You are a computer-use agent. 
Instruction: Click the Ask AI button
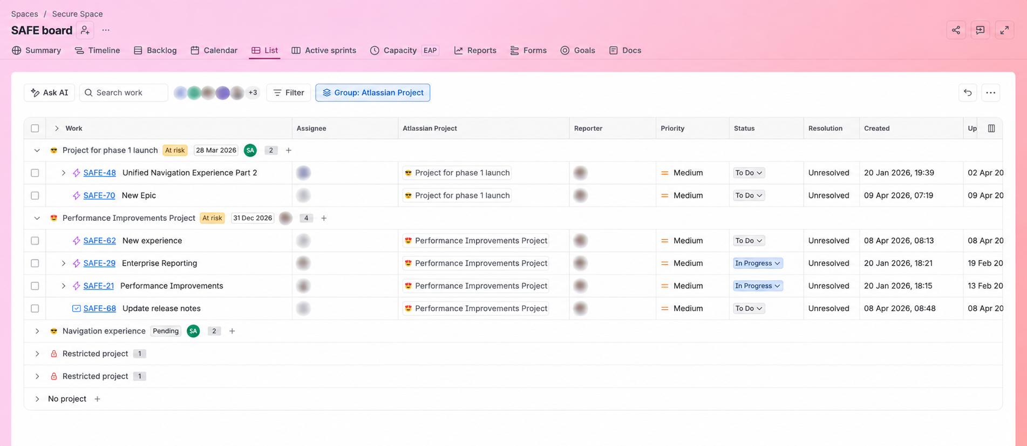(50, 93)
